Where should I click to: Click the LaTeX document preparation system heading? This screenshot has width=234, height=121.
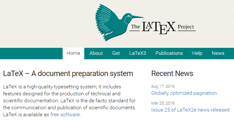[x=68, y=74]
